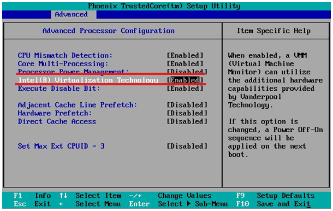Open Execute Disable Bit value options
This screenshot has width=333, height=211.
coord(185,89)
